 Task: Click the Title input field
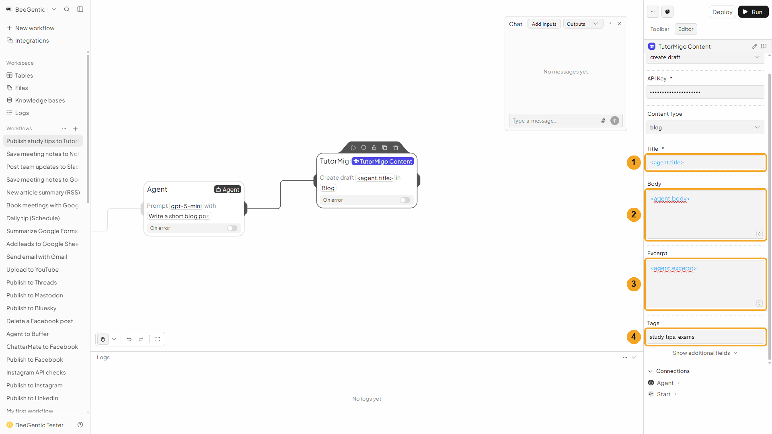705,162
